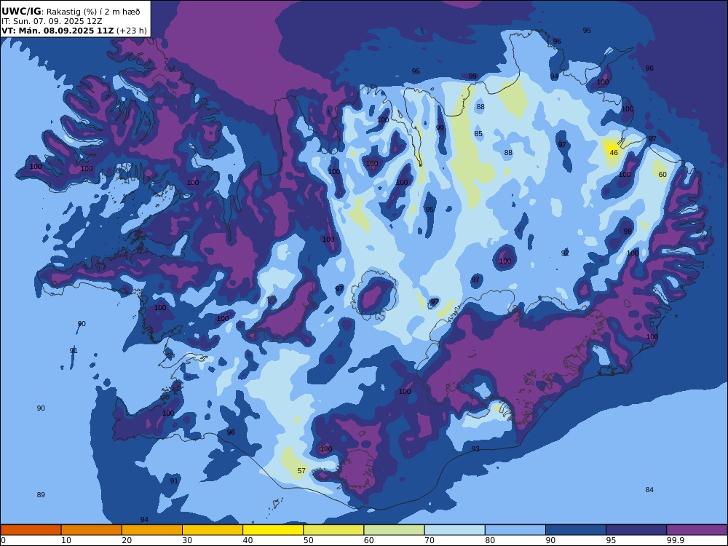This screenshot has width=728, height=546.
Task: Click the 'IT: Sun. 07. 09. 2025 12Z' line
Action: click(52, 21)
